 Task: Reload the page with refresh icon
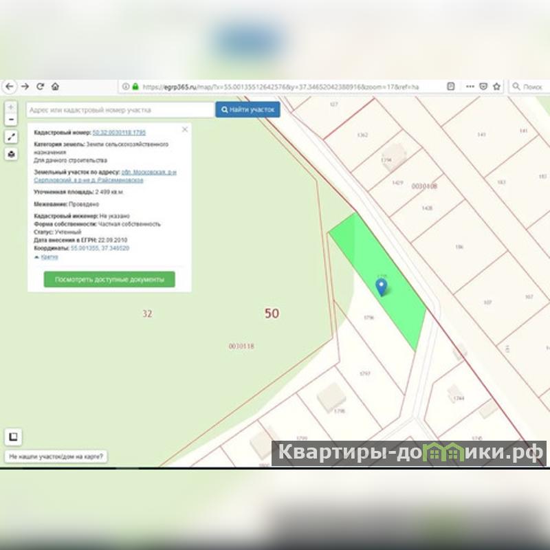(40, 87)
